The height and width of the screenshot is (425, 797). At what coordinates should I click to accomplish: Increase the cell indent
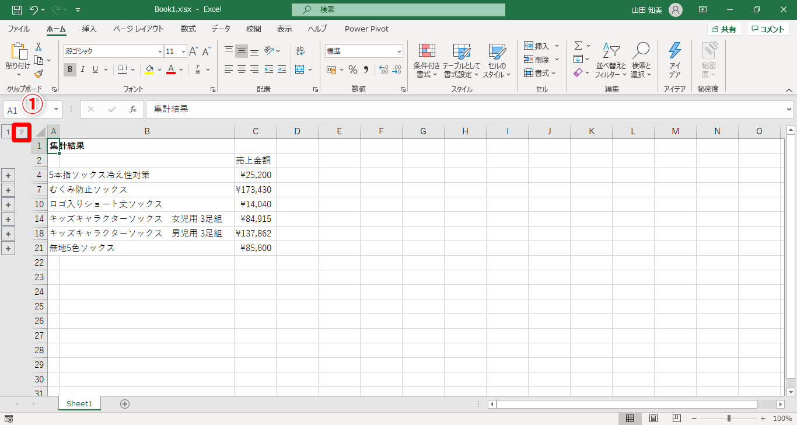(x=282, y=69)
